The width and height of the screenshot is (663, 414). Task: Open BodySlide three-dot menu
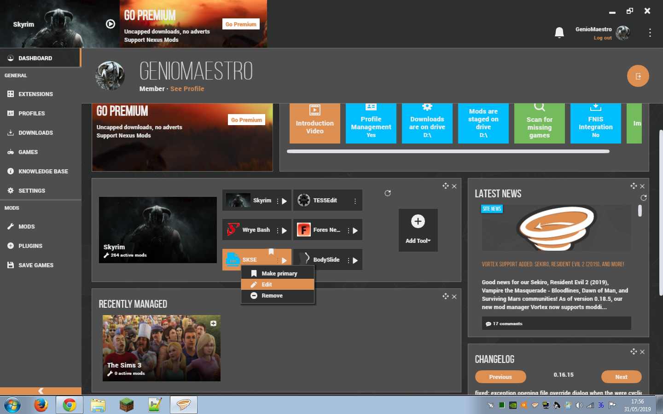349,260
